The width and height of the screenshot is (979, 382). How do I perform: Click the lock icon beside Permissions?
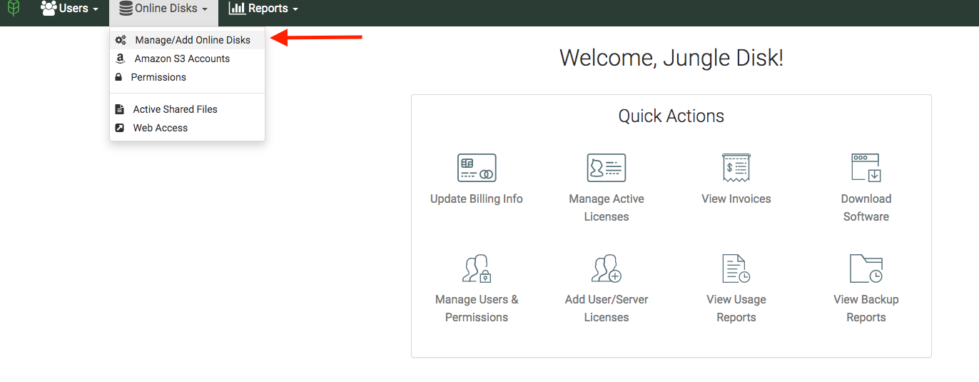(x=118, y=77)
